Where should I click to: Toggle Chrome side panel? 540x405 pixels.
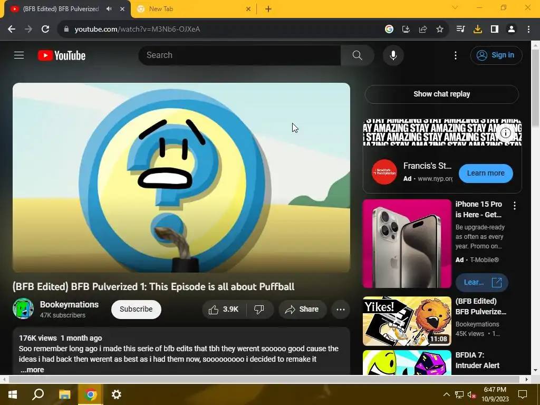(x=495, y=30)
